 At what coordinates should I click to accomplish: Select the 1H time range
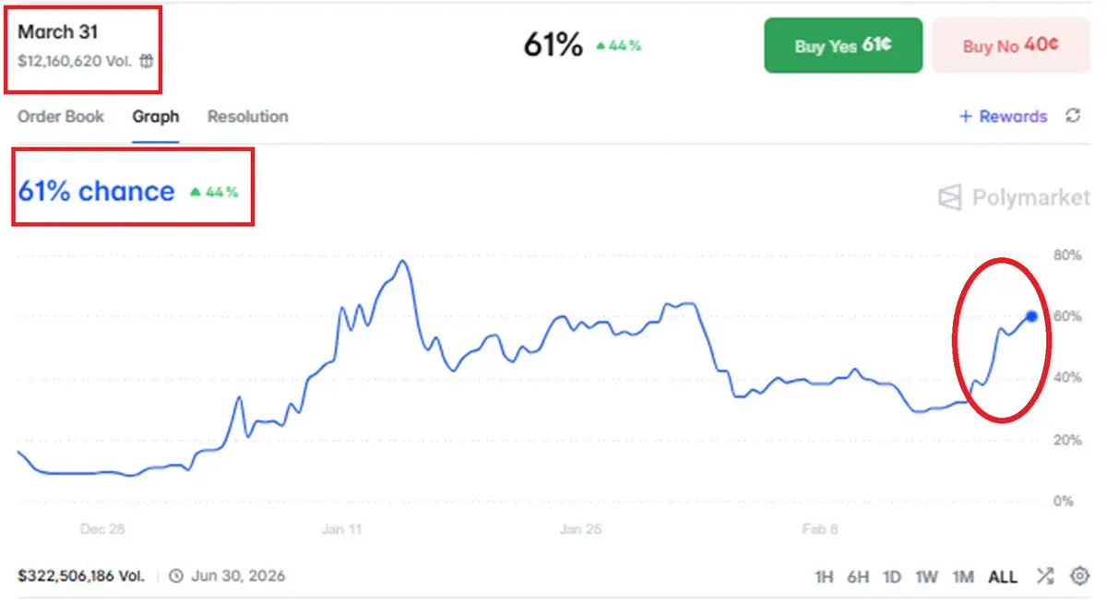pyautogui.click(x=824, y=577)
